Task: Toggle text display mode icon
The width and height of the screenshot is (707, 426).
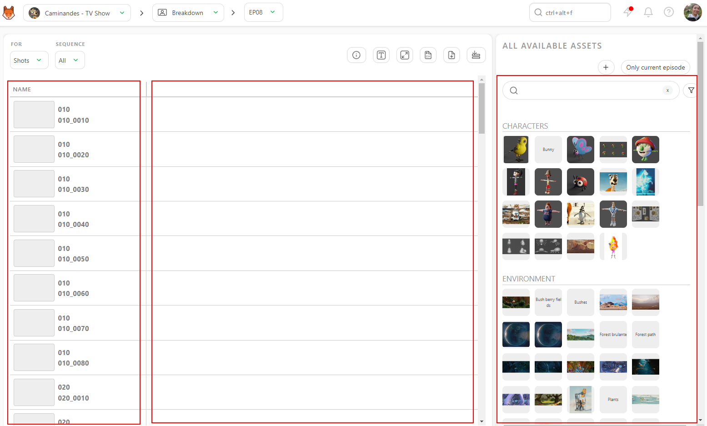Action: 381,55
